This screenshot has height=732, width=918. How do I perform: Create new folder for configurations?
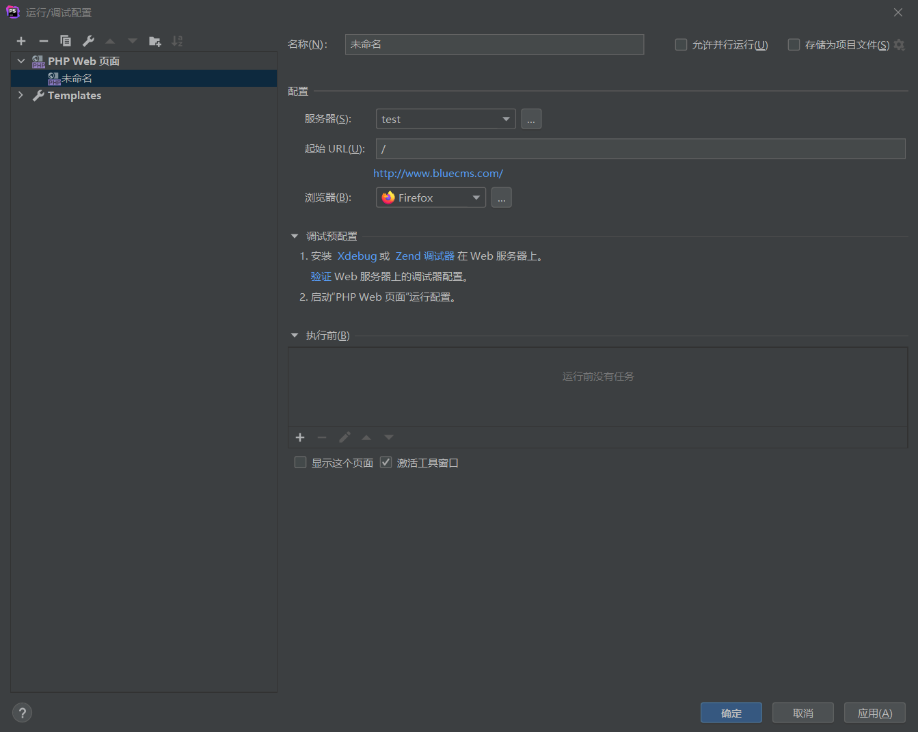[x=155, y=41]
